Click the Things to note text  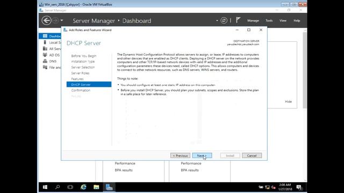click(x=127, y=78)
